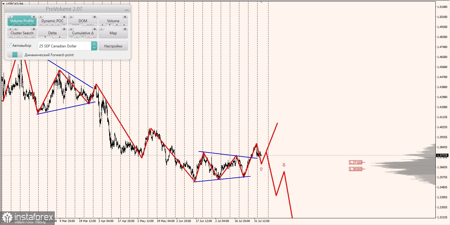This screenshot has height=225, width=450.
Task: Click the current price tag 1.37725
Action: pyautogui.click(x=442, y=155)
